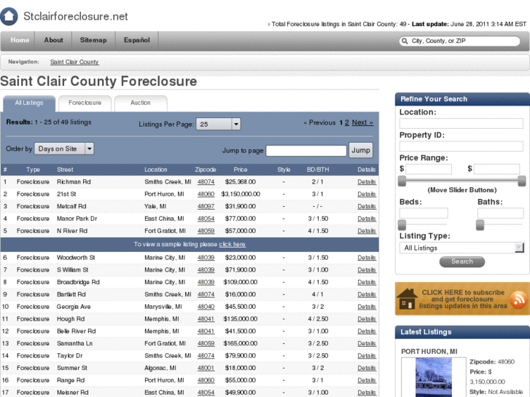Click the search magnifier icon

click(405, 41)
